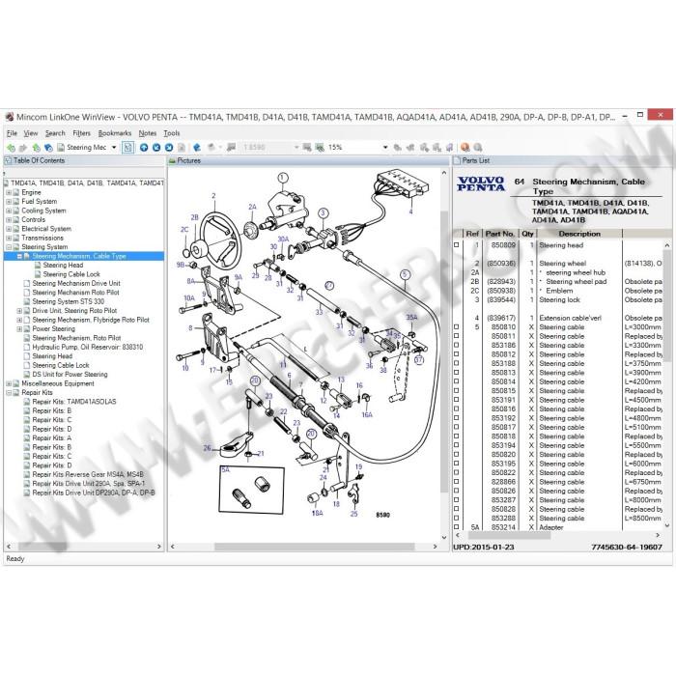Click the blue up-arrow page icon
The image size is (676, 676).
(x=144, y=148)
